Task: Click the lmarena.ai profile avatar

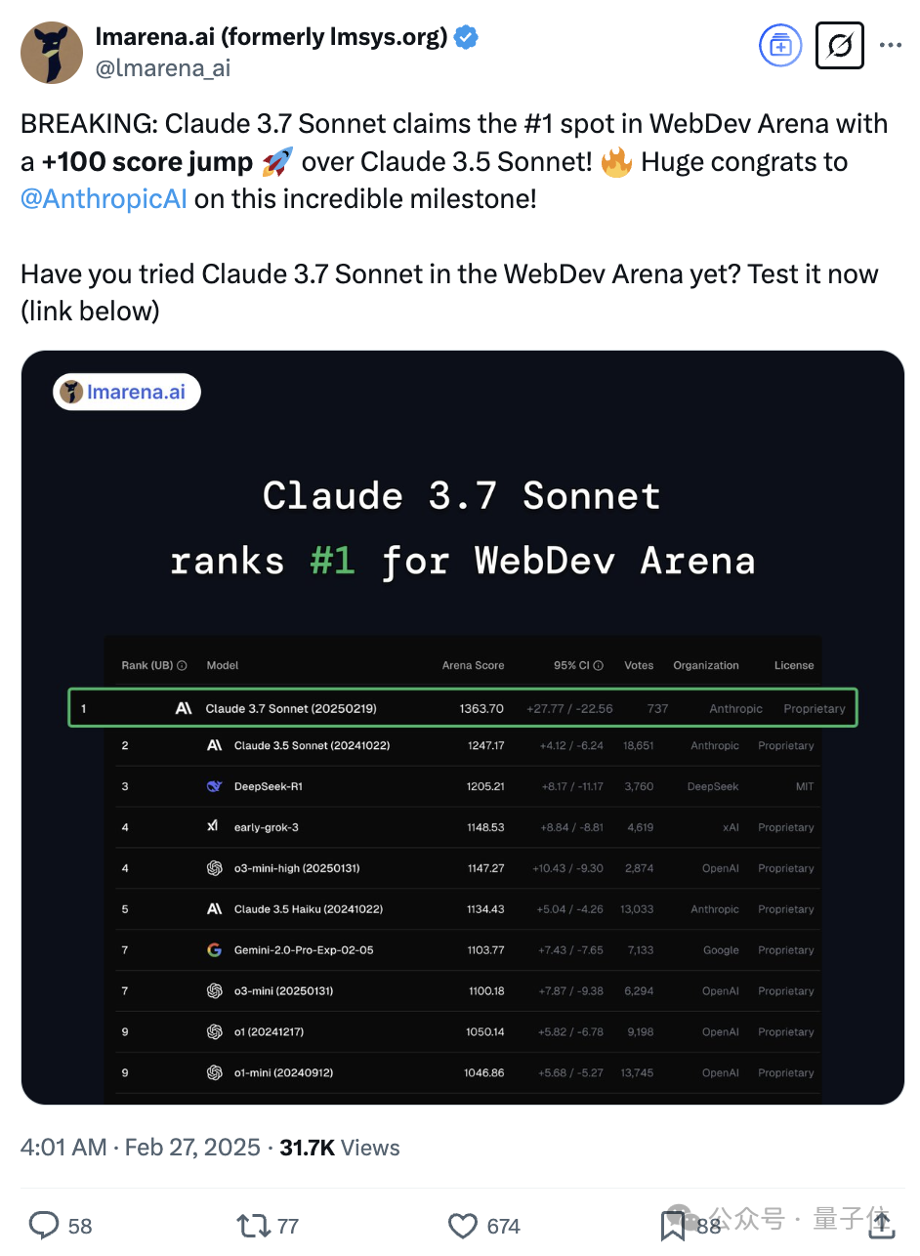Action: coord(52,52)
